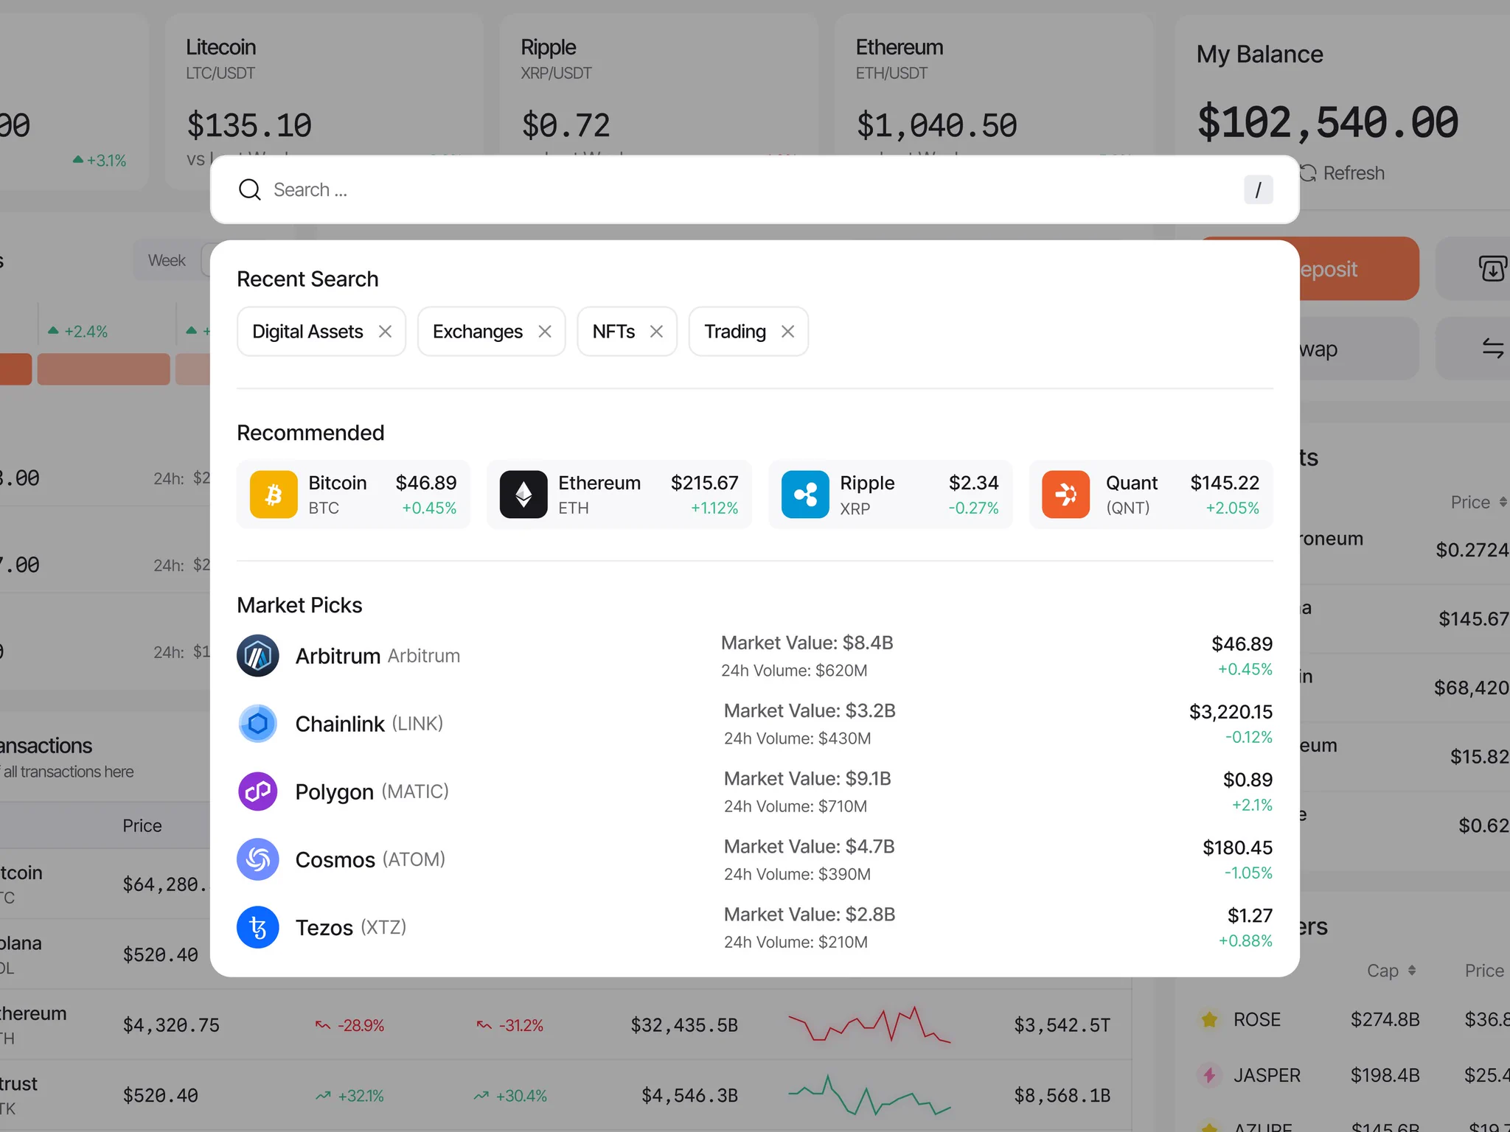
Task: Click Tezos's $1.27 price
Action: point(1250,915)
